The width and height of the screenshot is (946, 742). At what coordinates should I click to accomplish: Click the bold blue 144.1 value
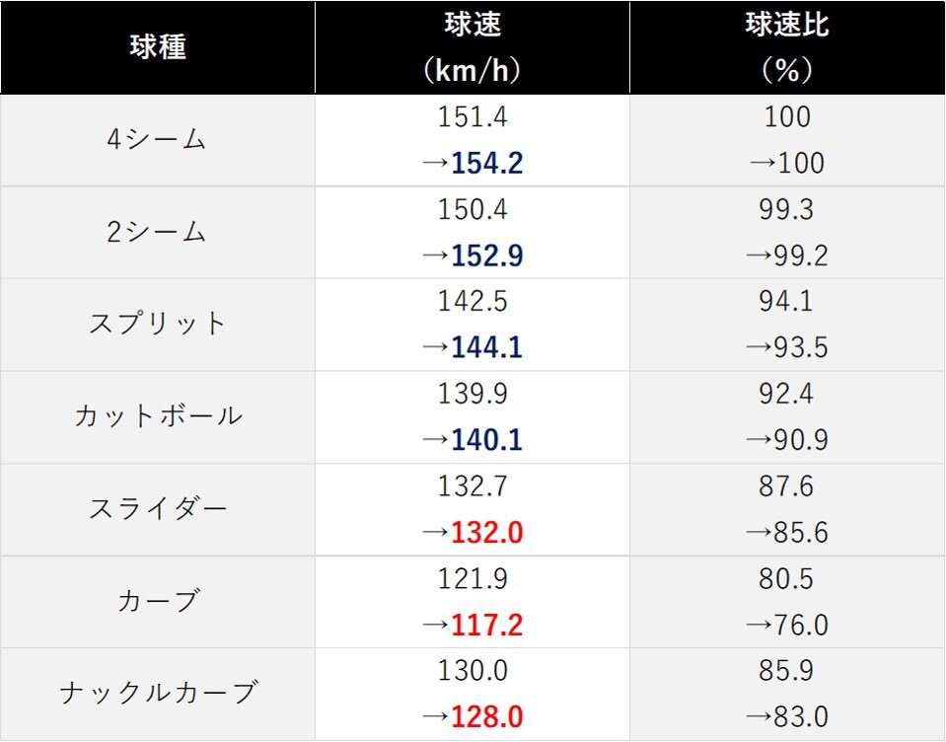[487, 347]
